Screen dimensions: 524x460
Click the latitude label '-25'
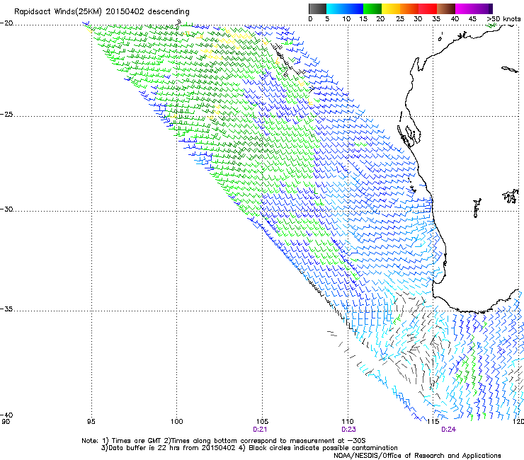pos(6,114)
